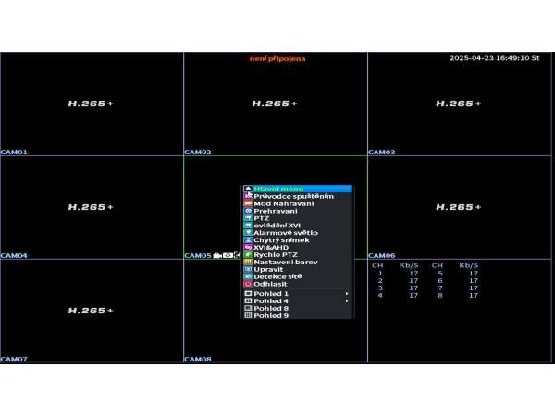Viewport: 555px width, 416px height.
Task: Click the Mod Nahrávání record icon
Action: tap(248, 204)
